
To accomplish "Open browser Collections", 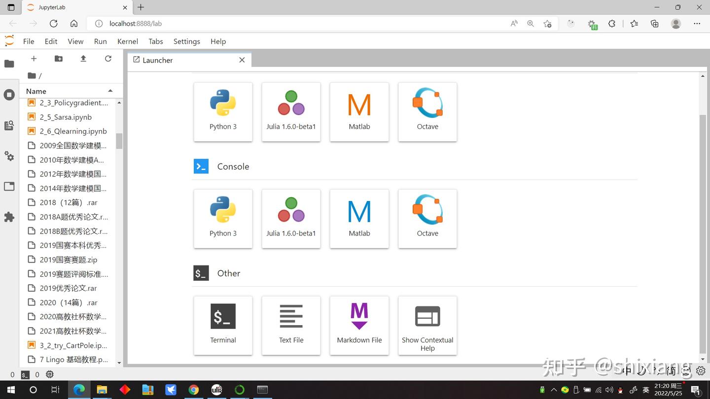I will click(x=655, y=24).
